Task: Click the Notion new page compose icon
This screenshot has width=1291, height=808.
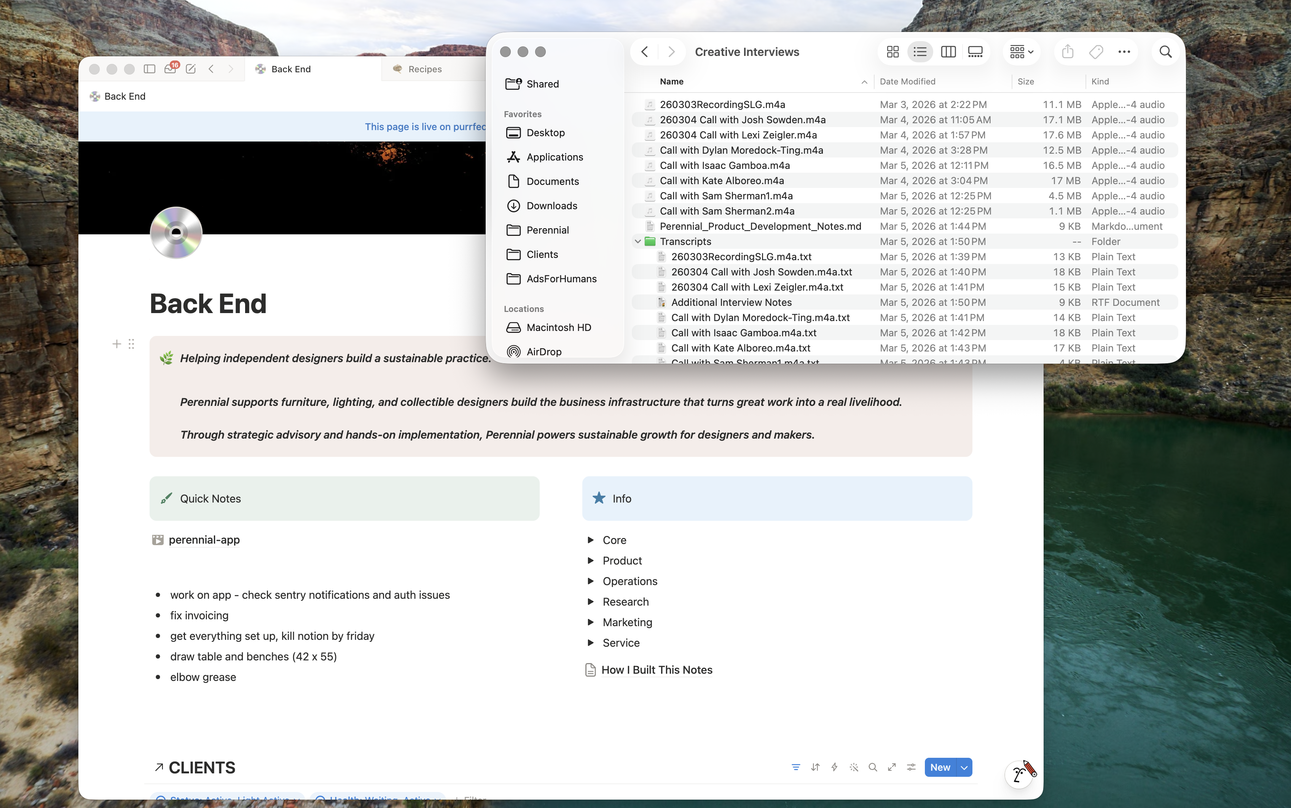Action: pyautogui.click(x=191, y=69)
